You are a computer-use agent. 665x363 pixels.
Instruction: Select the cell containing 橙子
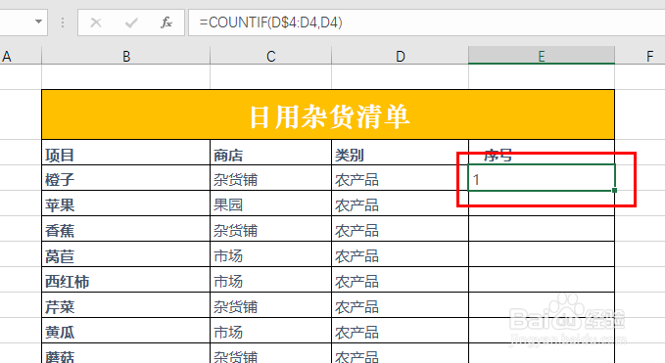[126, 178]
